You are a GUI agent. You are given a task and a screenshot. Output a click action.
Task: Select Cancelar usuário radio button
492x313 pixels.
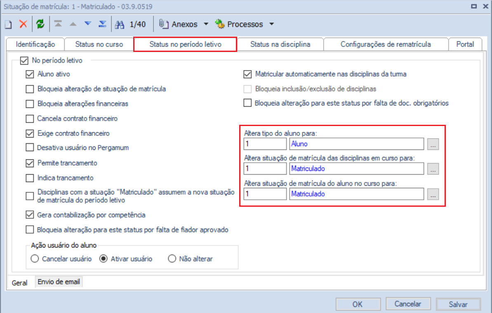point(35,259)
